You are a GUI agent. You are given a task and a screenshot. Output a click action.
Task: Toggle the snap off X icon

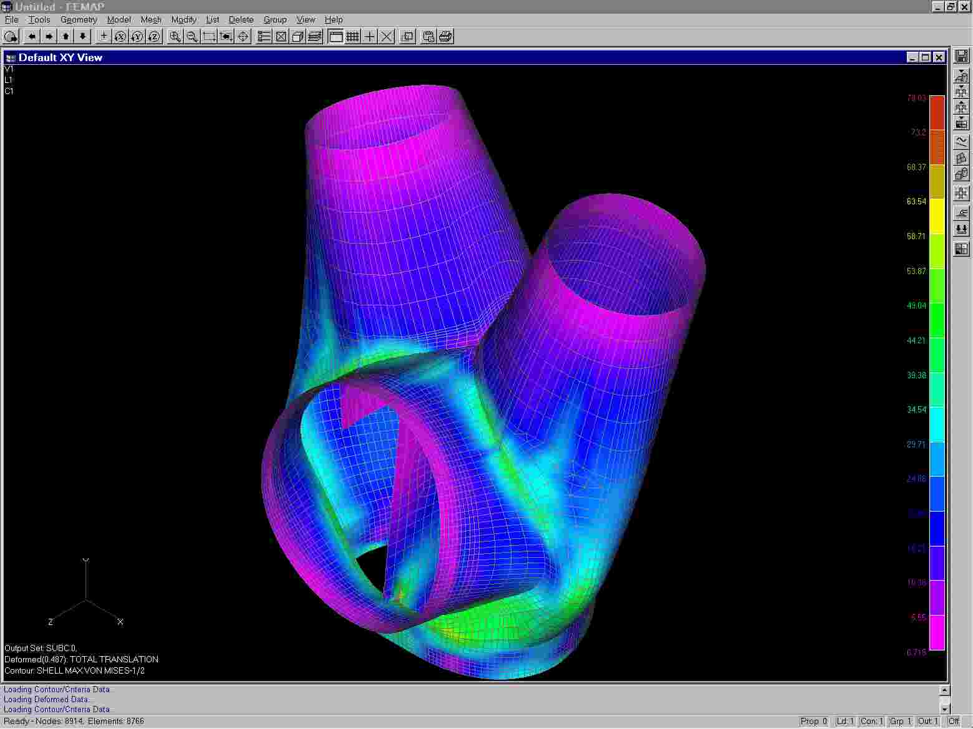pyautogui.click(x=387, y=36)
